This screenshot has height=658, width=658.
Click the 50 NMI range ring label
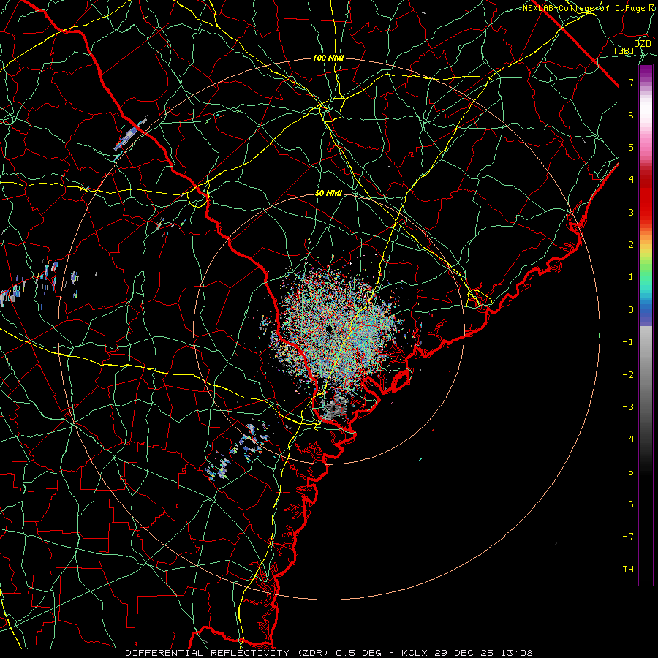[328, 193]
